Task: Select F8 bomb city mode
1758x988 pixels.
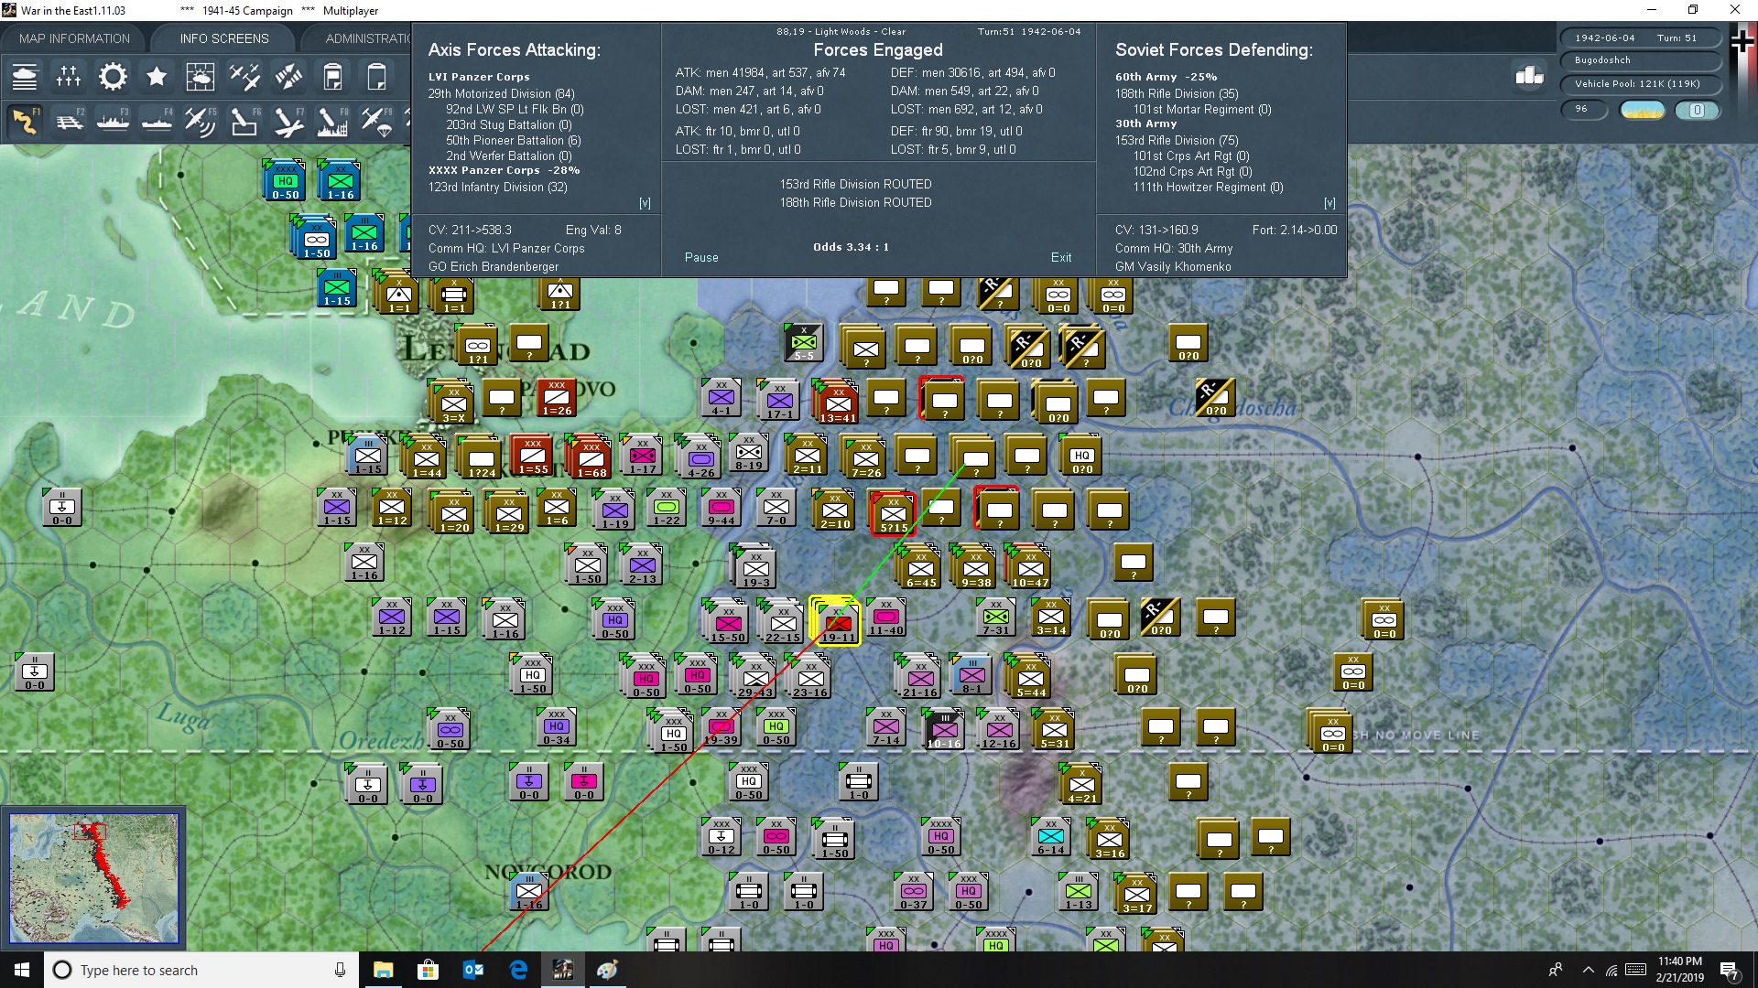Action: (x=332, y=122)
